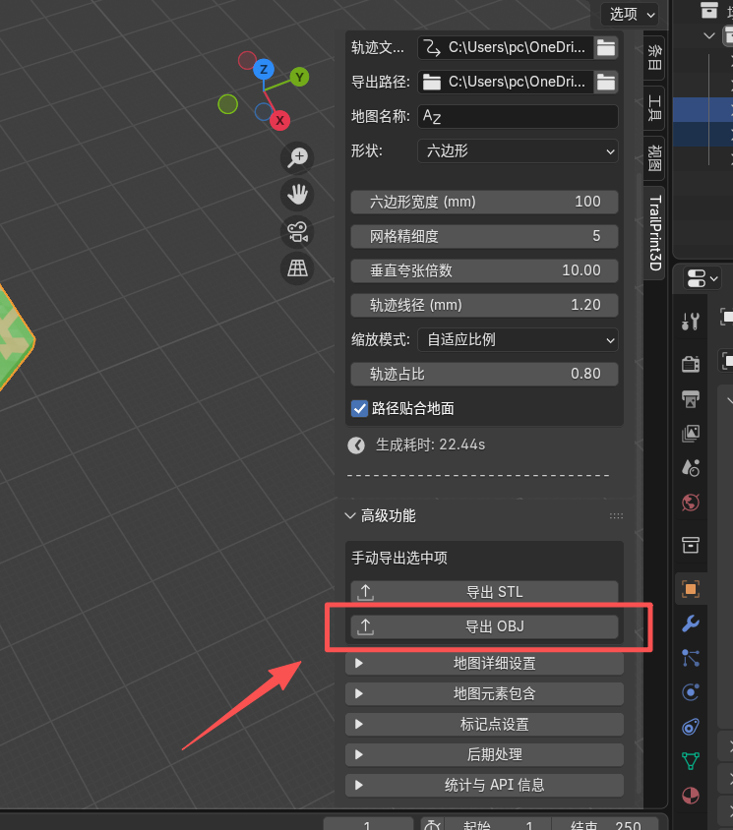Image resolution: width=733 pixels, height=830 pixels.
Task: Click the 生成耗时: 22.44s status text
Action: (430, 445)
